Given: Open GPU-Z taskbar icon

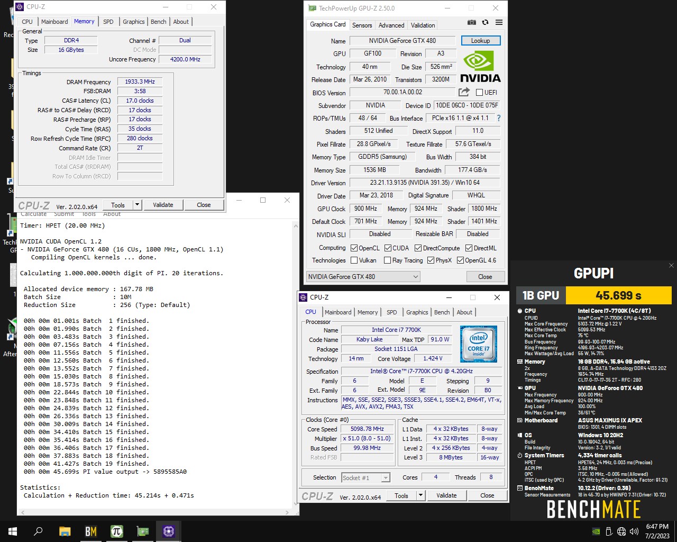Looking at the screenshot, I should (x=142, y=531).
